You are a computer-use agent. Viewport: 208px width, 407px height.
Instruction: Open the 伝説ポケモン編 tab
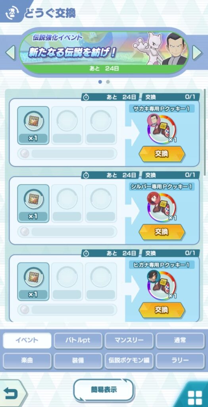(x=129, y=361)
